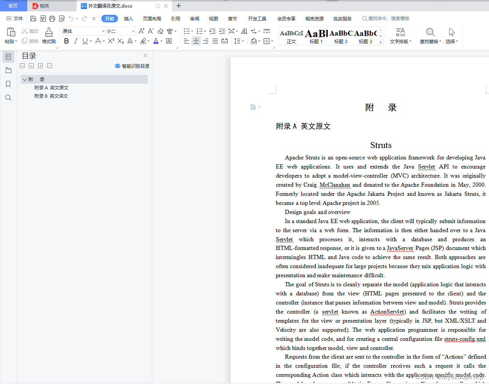Apply the Format Painter (格式刷)
This screenshot has height=384, width=489.
click(49, 36)
